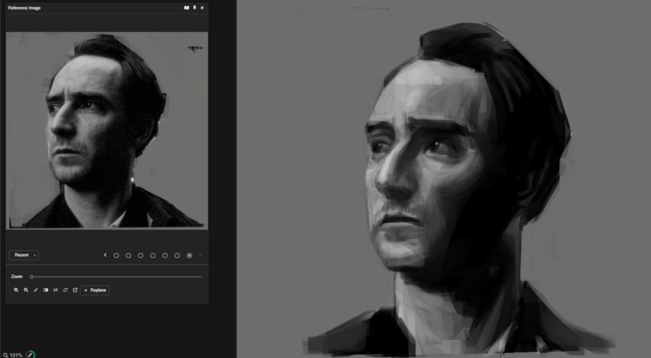
Task: Click the reference photo thumbnail
Action: coord(107,130)
